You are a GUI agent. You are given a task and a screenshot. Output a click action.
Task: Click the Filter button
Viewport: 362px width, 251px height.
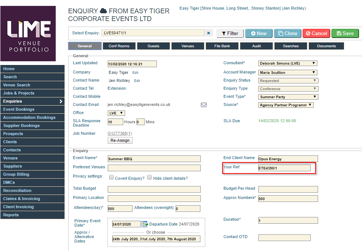click(x=230, y=34)
